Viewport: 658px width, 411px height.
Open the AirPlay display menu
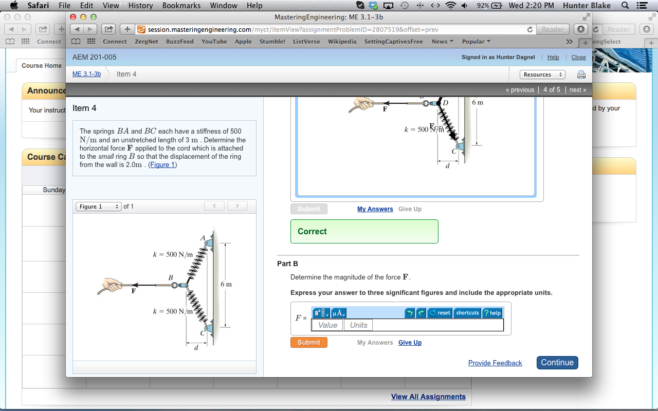coord(389,6)
